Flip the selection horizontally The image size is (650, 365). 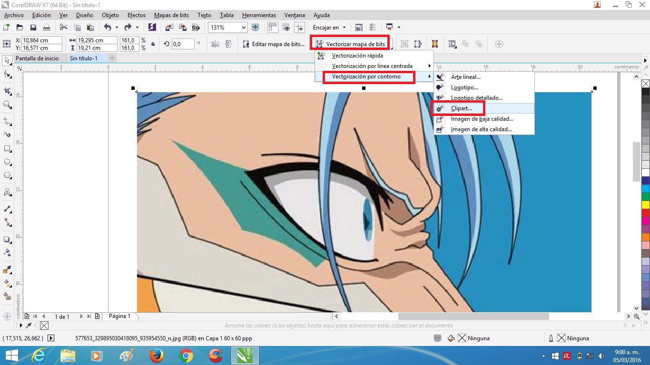215,44
